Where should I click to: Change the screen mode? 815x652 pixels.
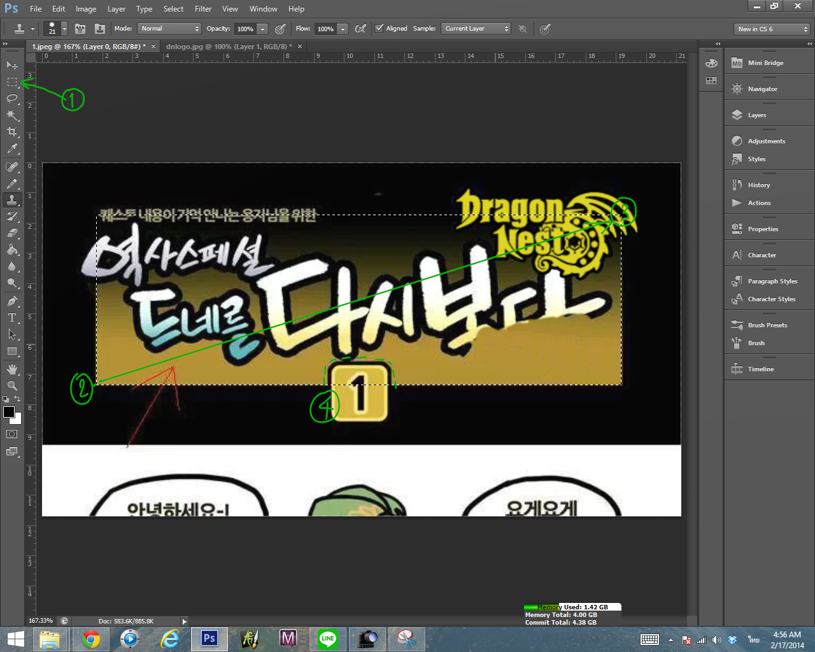tap(12, 451)
